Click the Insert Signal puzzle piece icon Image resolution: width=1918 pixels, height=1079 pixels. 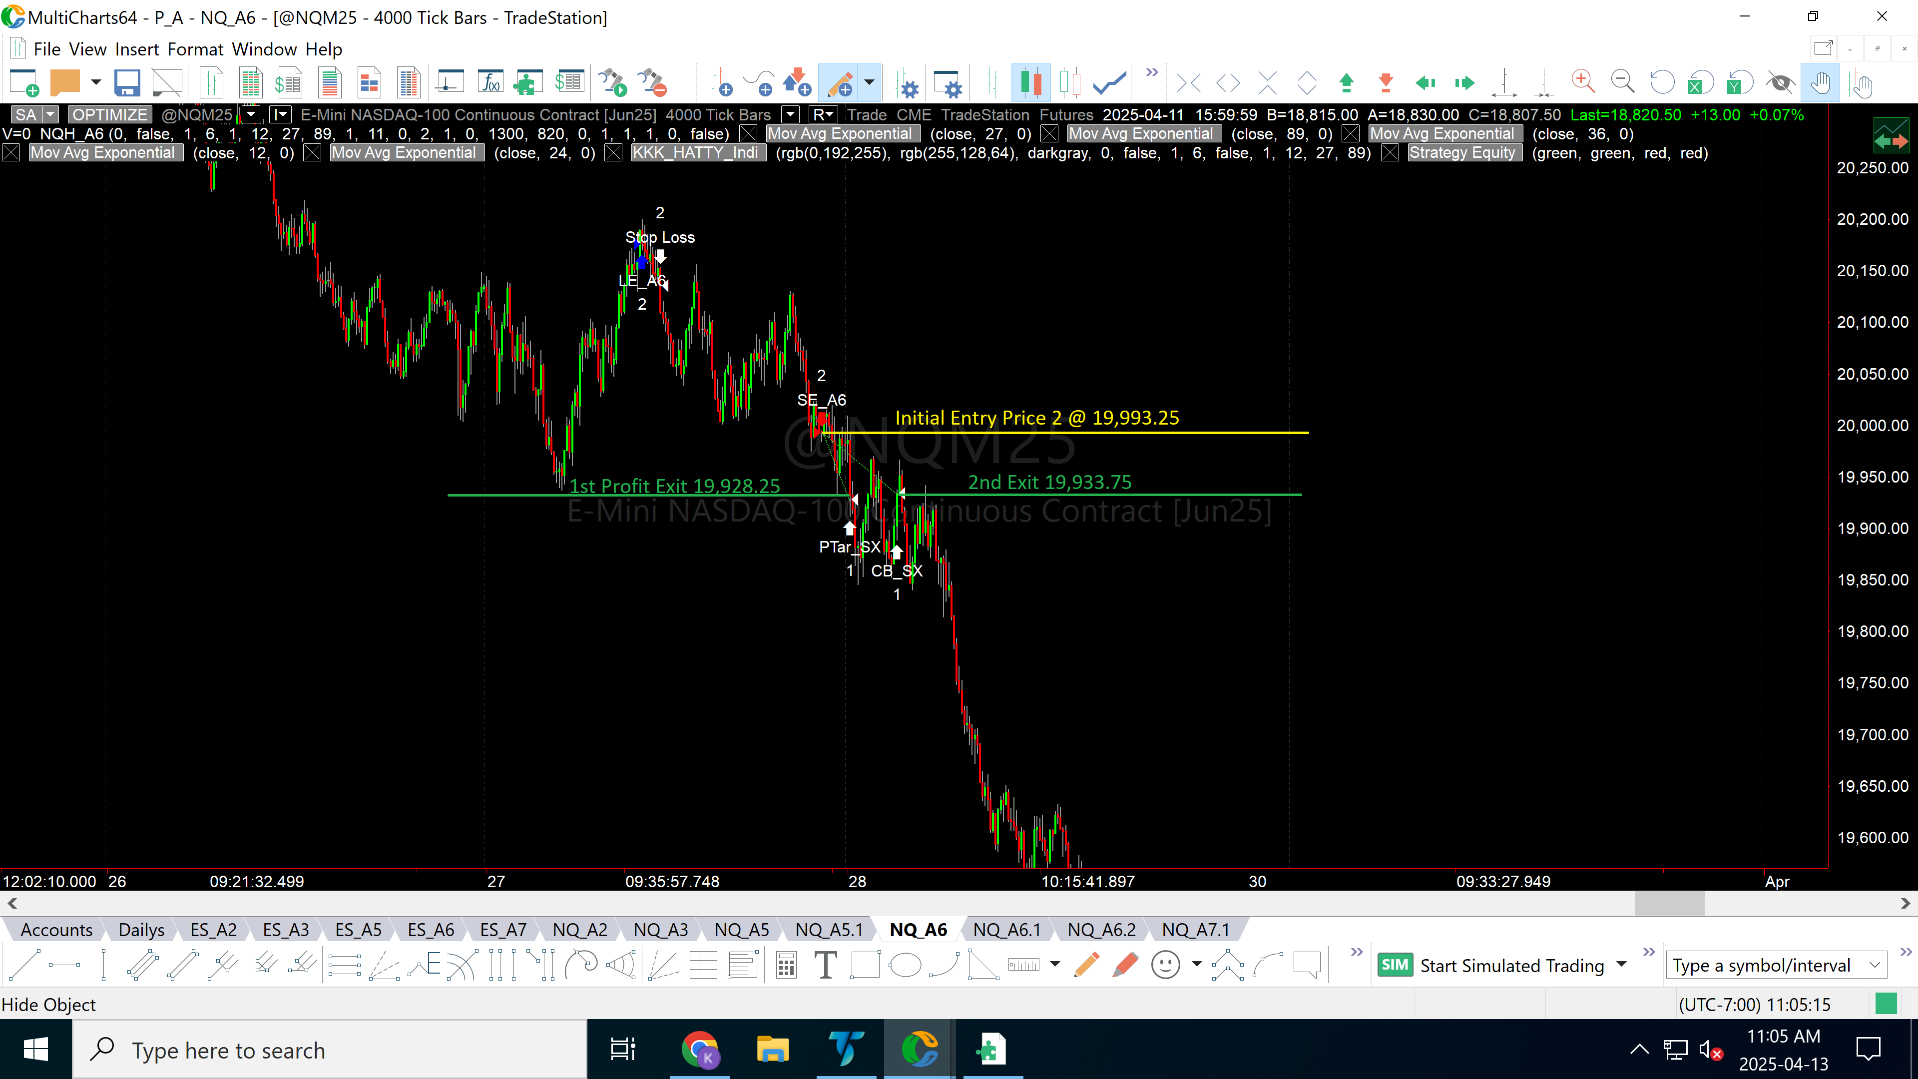[x=527, y=82]
